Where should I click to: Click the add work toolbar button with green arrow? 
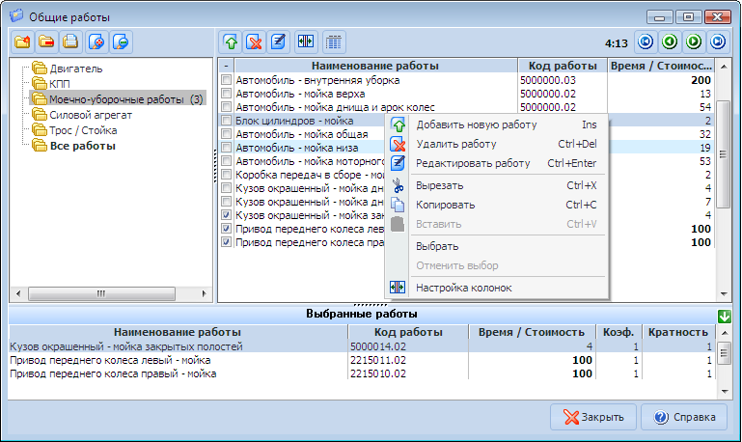231,41
